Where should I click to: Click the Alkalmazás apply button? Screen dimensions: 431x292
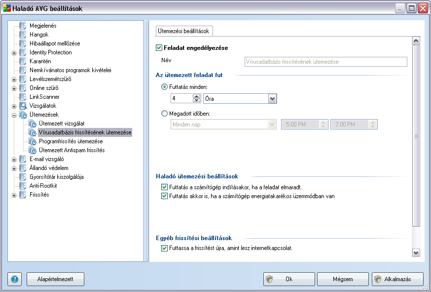tap(397, 279)
